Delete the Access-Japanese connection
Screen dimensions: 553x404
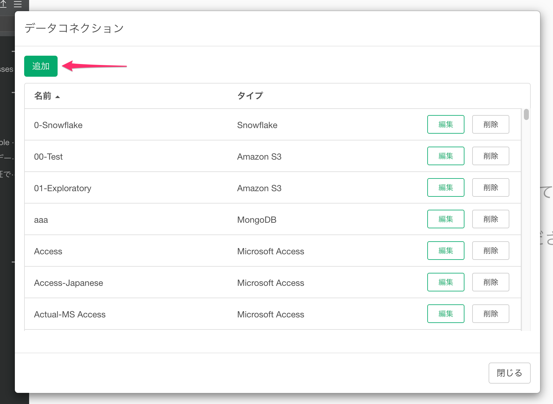tap(490, 282)
